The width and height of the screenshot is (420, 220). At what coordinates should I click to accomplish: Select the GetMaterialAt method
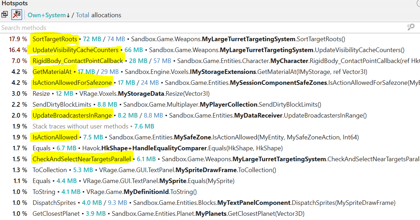click(x=52, y=72)
